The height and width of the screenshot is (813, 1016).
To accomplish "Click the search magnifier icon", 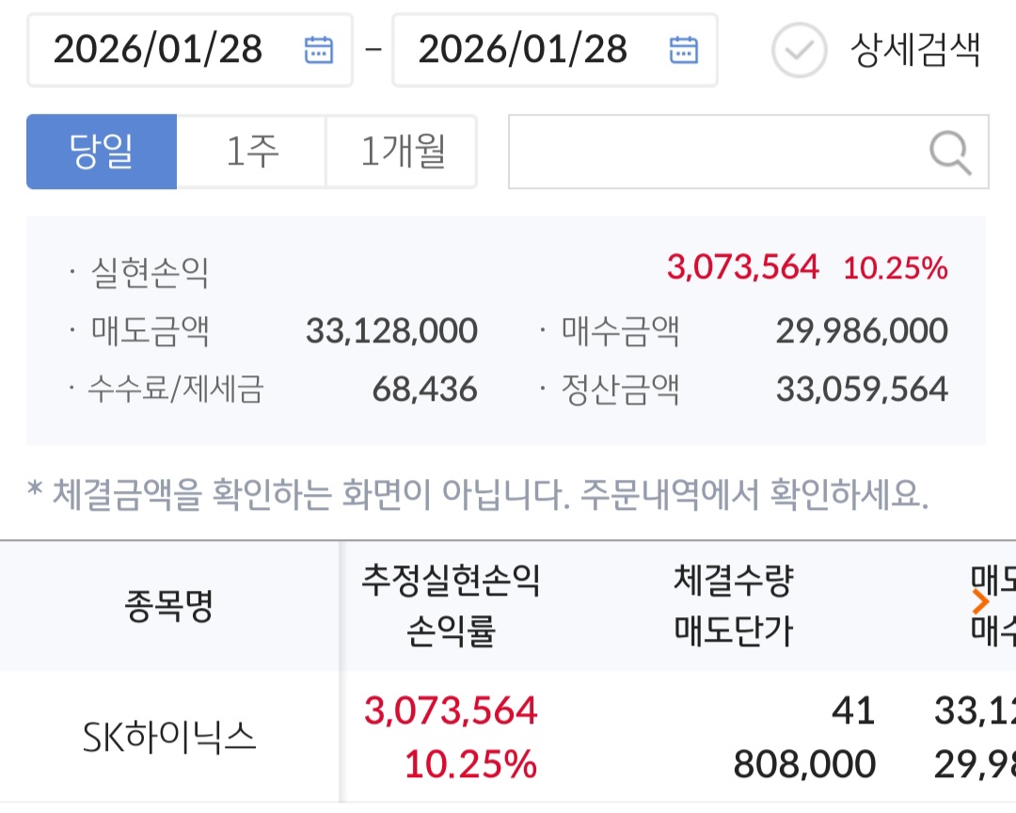I will pos(950,152).
